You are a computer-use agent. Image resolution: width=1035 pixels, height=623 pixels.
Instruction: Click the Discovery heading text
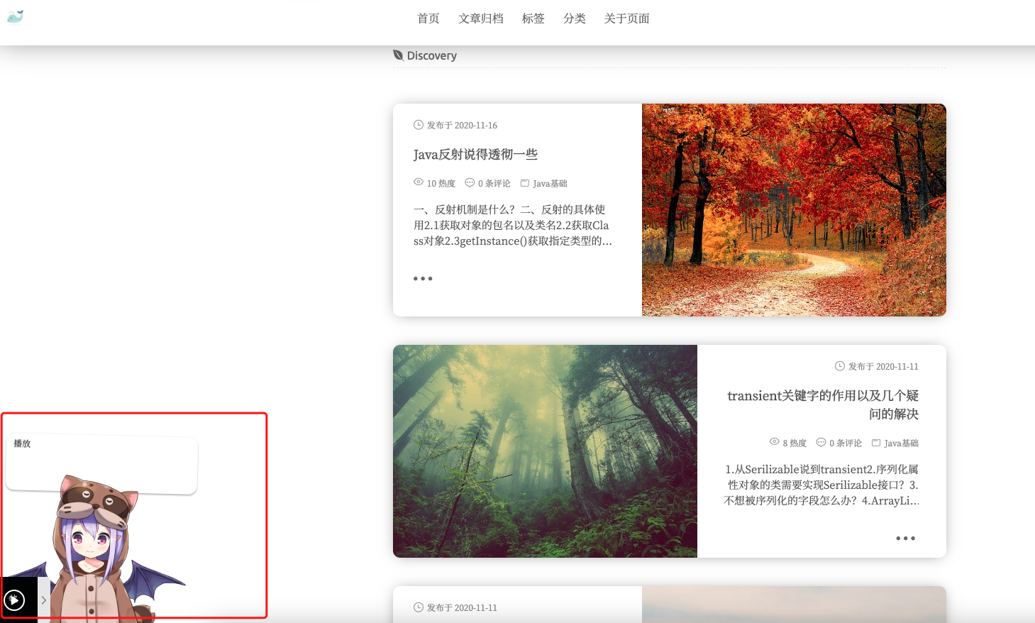431,56
